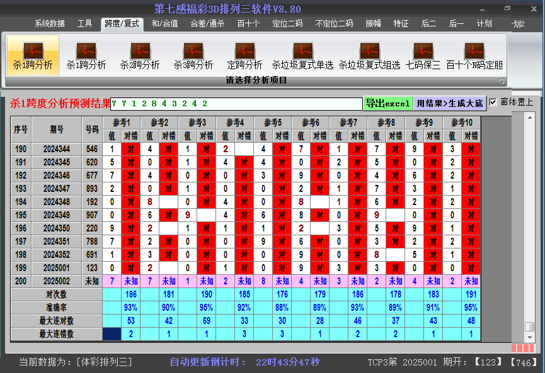Screen dimensions: 545x373
Task: Click the 序号 column header
Action: (21, 130)
